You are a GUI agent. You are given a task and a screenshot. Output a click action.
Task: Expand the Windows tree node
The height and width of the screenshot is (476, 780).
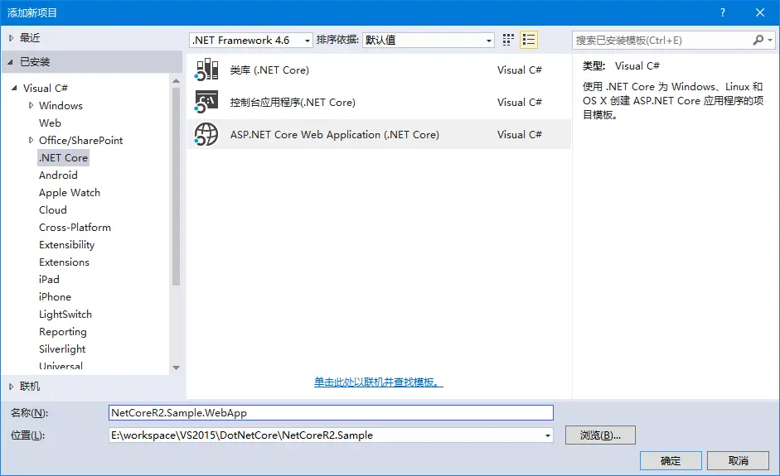[31, 105]
